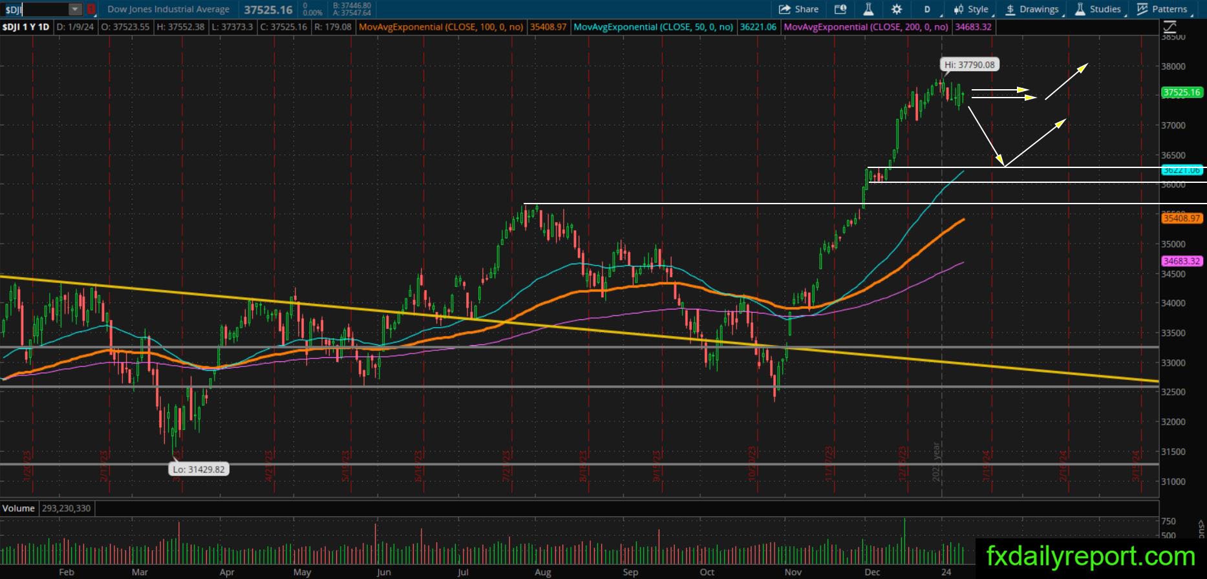The height and width of the screenshot is (579, 1207).
Task: Click the 38000 price axis label
Action: [x=1174, y=67]
